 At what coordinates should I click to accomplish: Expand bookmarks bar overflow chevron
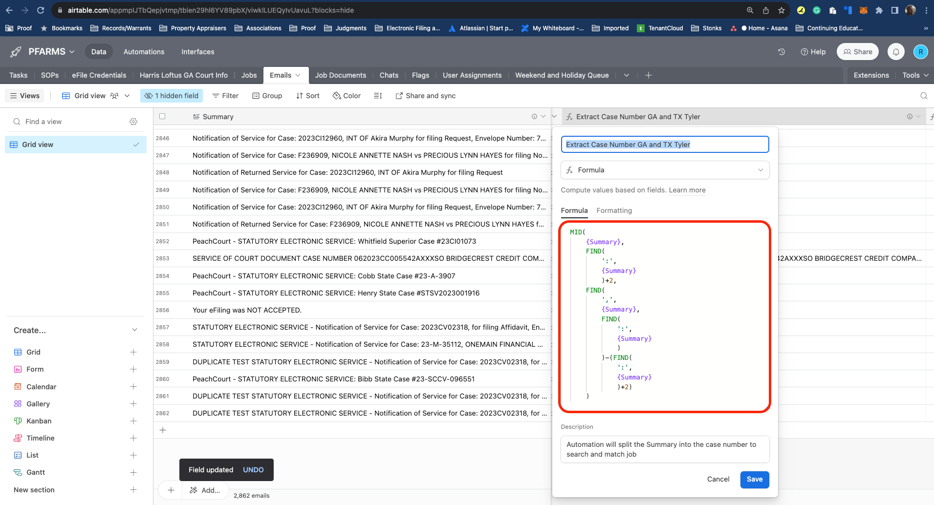(x=926, y=28)
